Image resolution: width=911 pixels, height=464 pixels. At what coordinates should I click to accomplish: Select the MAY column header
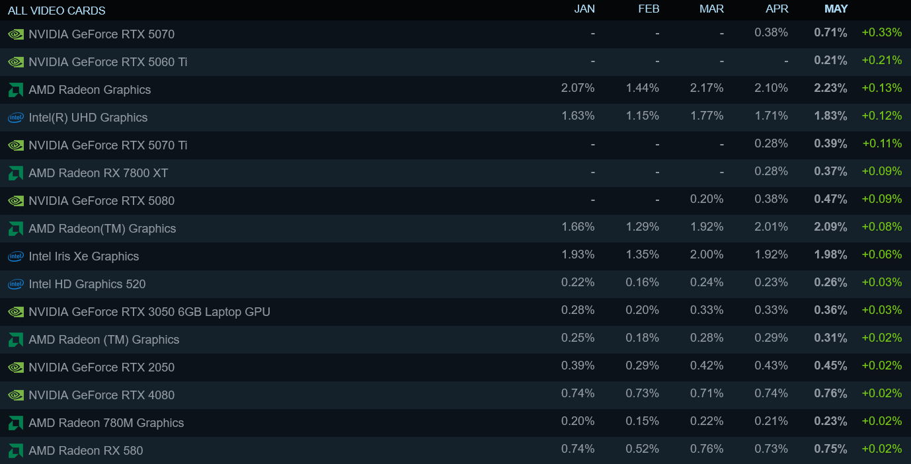point(836,9)
